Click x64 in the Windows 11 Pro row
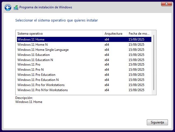 tap(107, 65)
